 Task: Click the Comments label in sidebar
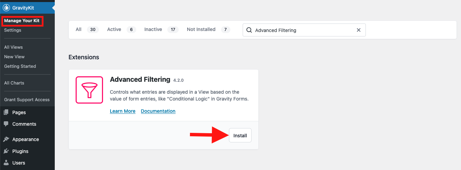coord(24,124)
